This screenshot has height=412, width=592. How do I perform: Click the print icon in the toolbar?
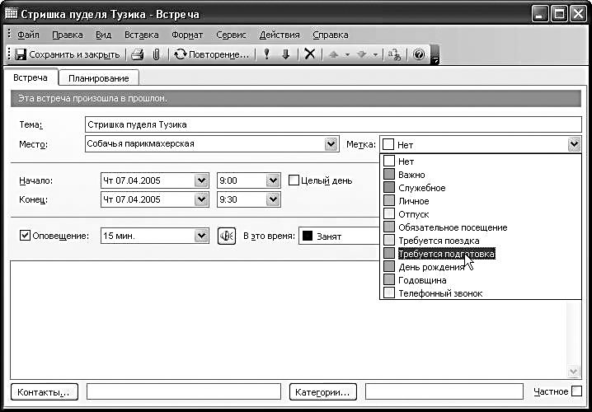pyautogui.click(x=138, y=54)
